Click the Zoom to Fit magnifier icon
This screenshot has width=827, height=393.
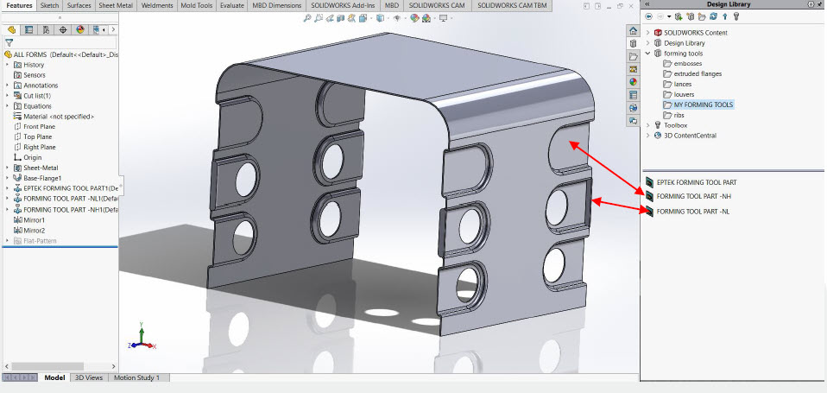click(309, 17)
